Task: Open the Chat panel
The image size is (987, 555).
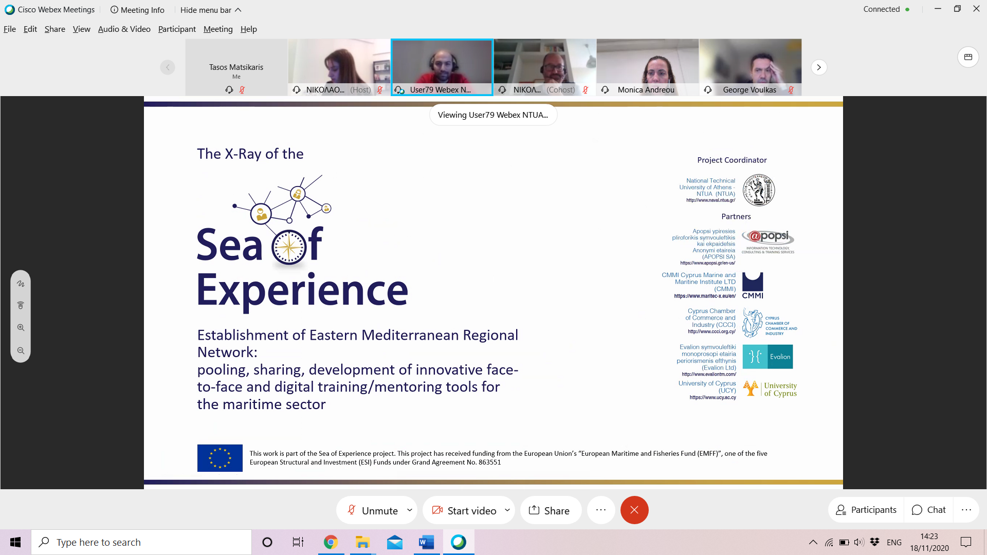Action: coord(928,510)
